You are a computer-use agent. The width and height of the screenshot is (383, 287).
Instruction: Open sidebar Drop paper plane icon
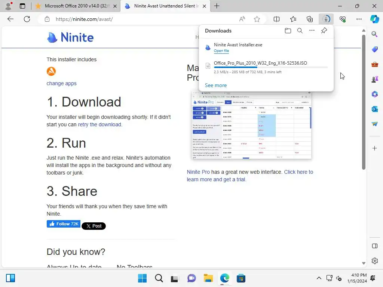tap(374, 124)
